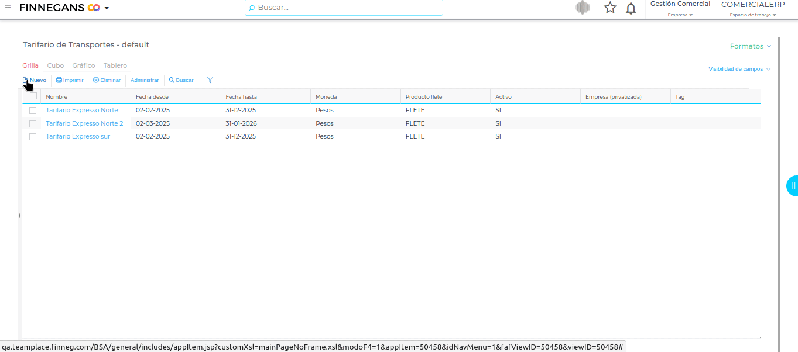Screen dimensions: 798x352
Task: Click the top Buscar search field
Action: (345, 8)
